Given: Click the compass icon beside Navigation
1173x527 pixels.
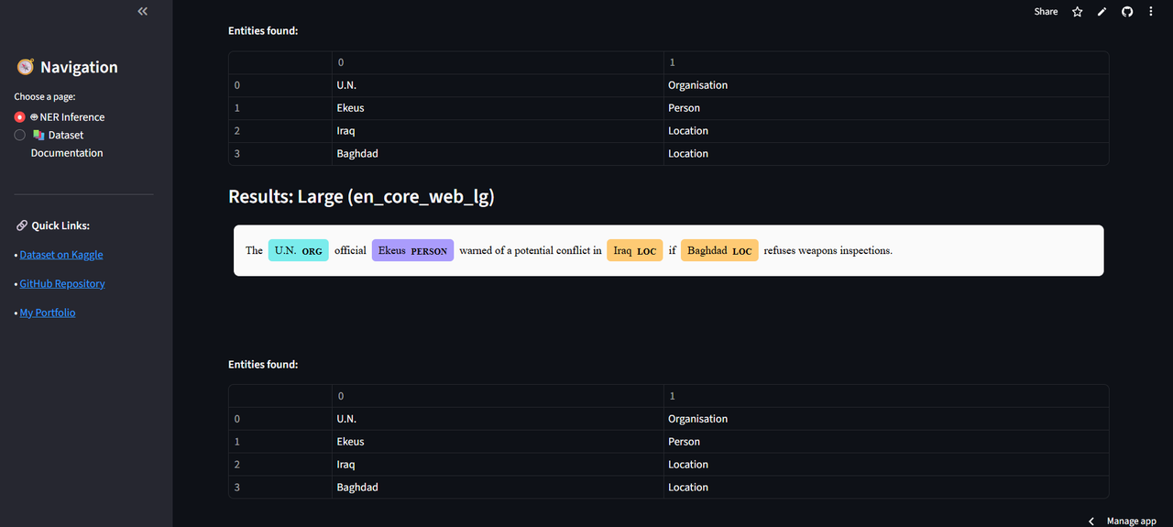Looking at the screenshot, I should 25,67.
